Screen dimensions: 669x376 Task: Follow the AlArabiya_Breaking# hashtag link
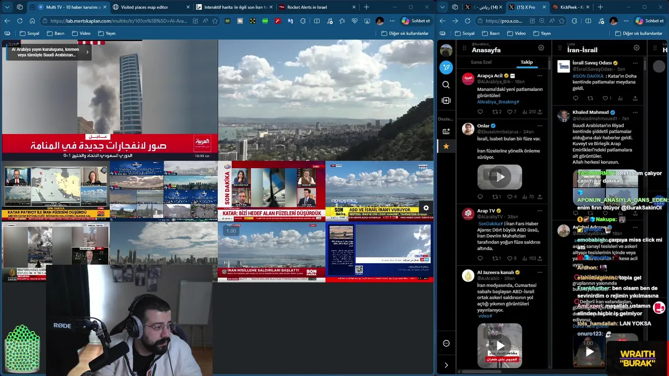pyautogui.click(x=498, y=102)
